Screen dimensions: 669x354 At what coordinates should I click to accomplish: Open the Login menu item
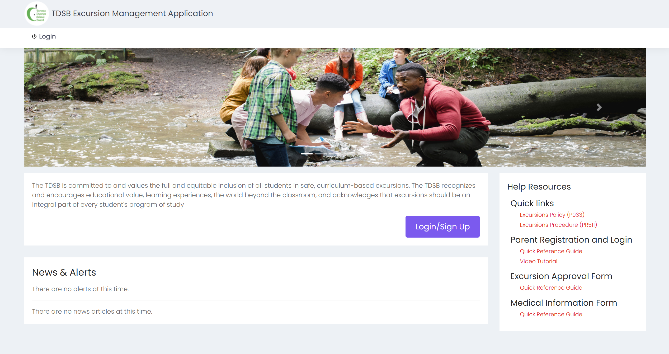click(x=44, y=36)
